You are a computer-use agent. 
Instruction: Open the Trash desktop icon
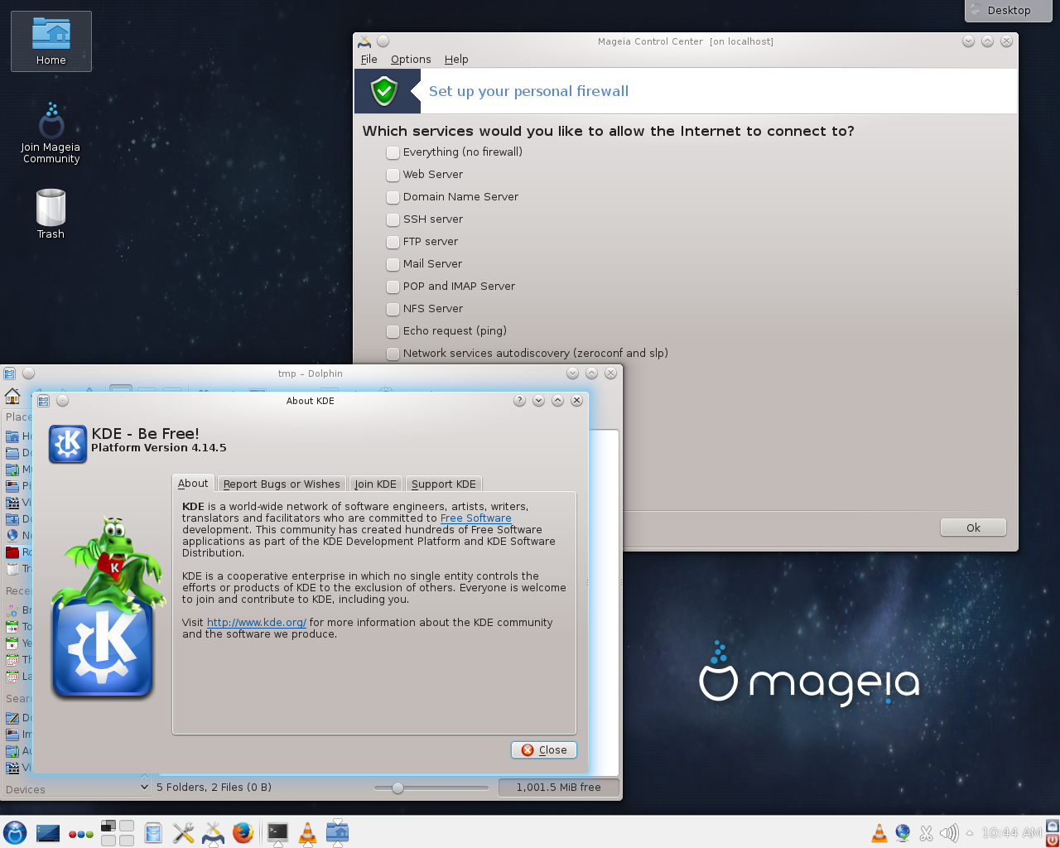pyautogui.click(x=51, y=214)
